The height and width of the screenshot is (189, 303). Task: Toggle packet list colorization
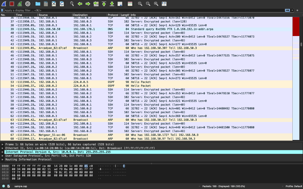tap(130, 4)
